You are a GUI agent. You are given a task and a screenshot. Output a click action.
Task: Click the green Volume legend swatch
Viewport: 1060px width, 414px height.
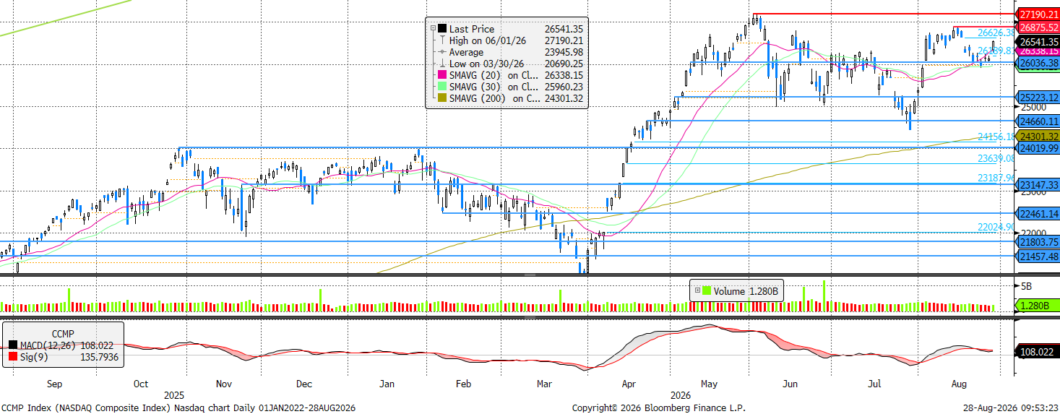[x=707, y=290]
